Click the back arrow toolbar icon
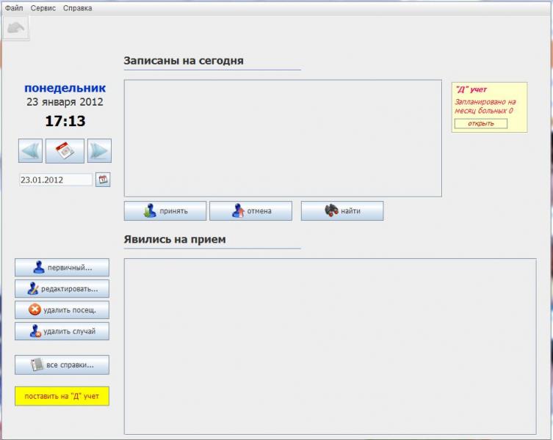 coord(16,28)
